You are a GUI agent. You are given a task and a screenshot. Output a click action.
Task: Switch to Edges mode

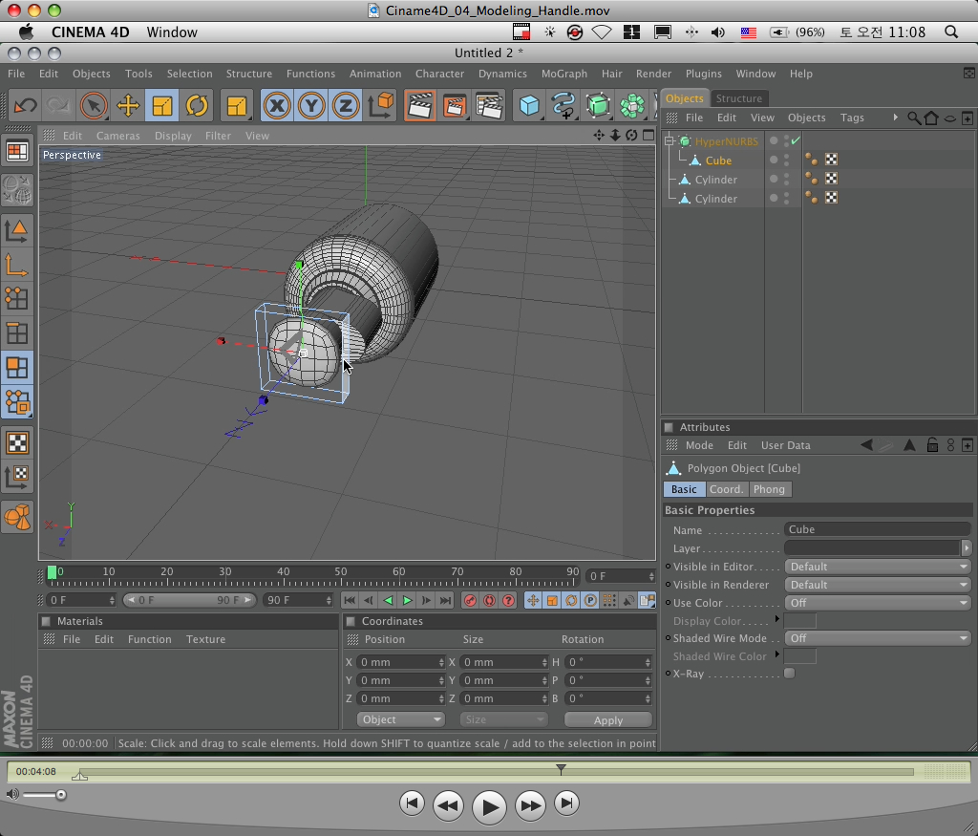coord(17,333)
